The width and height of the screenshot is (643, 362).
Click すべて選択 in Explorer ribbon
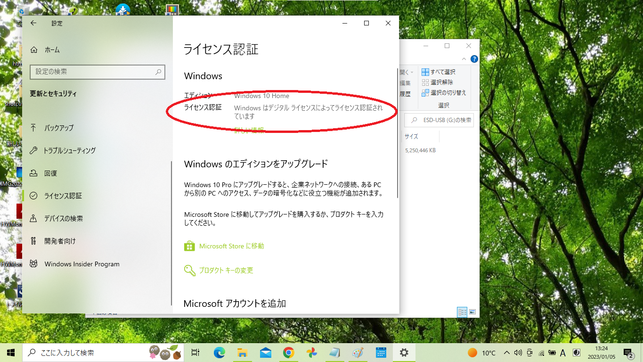[439, 72]
